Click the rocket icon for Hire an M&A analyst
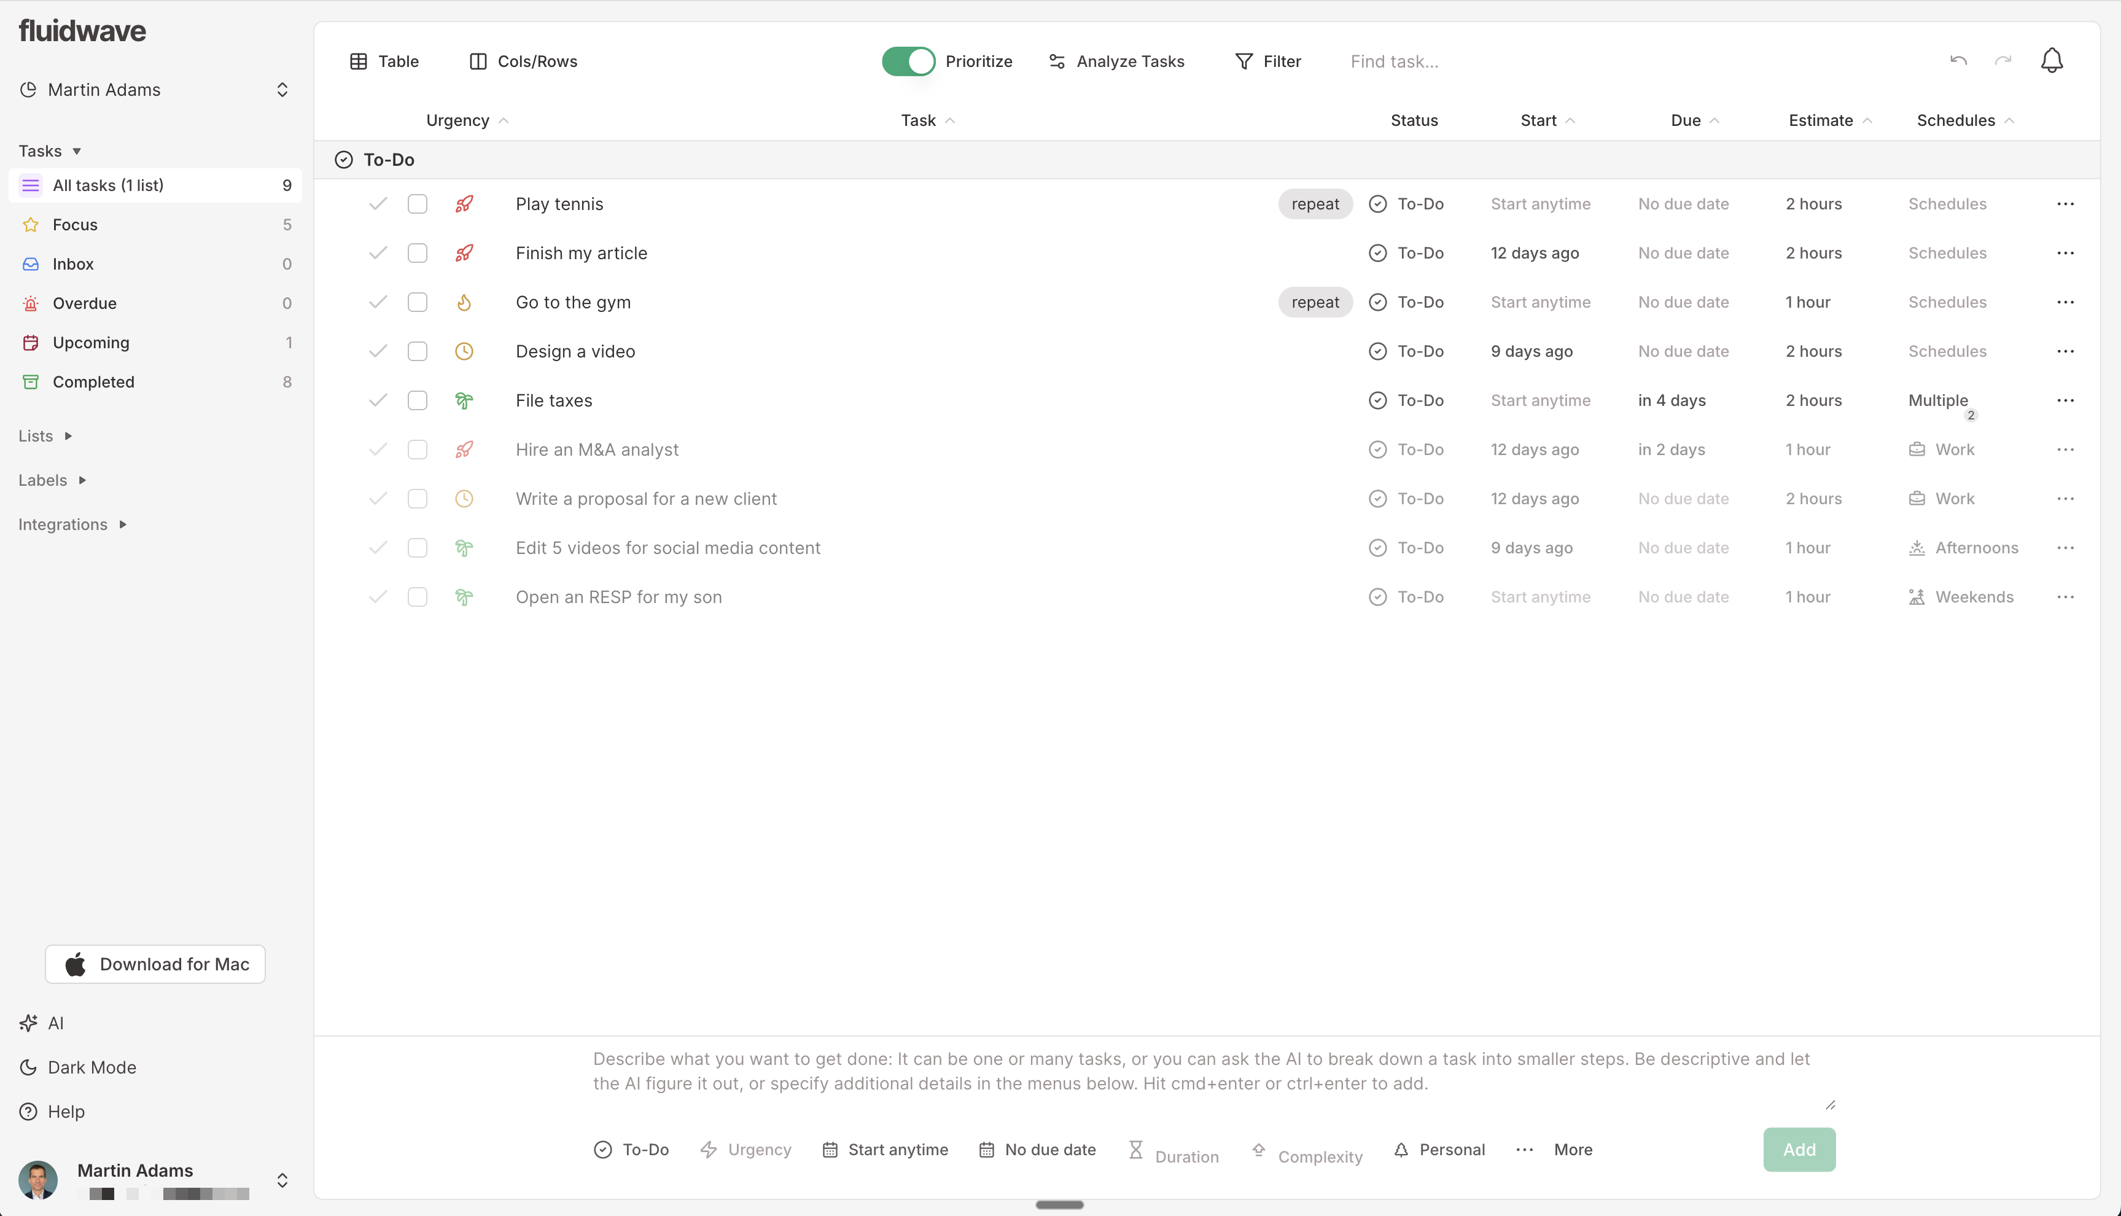Viewport: 2121px width, 1216px height. (x=464, y=450)
